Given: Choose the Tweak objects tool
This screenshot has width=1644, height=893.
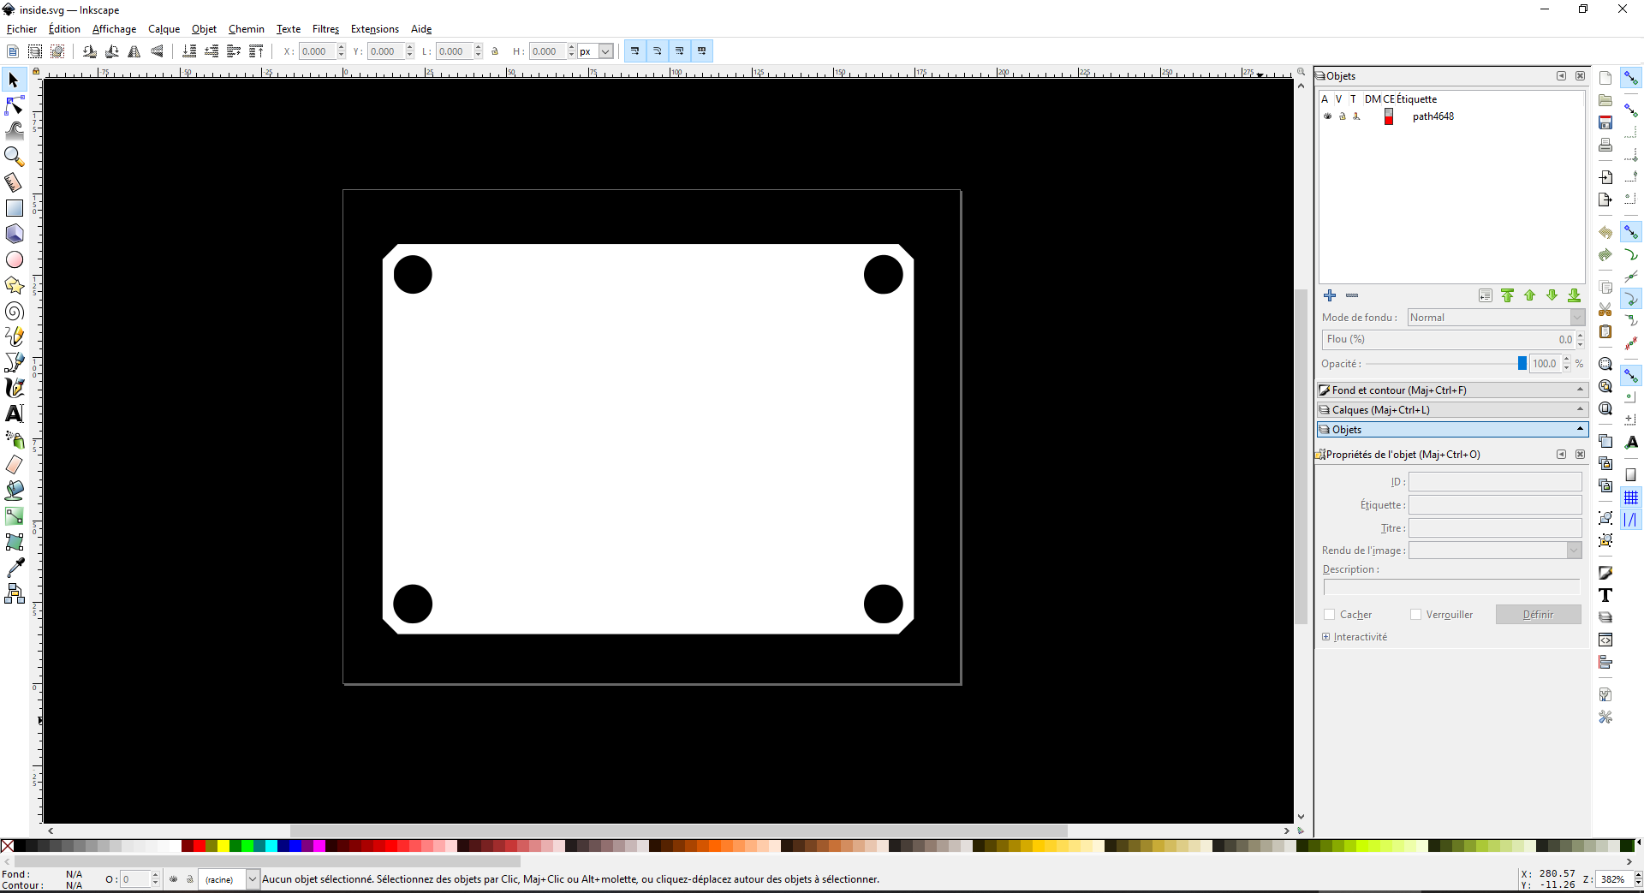Looking at the screenshot, I should (x=15, y=131).
